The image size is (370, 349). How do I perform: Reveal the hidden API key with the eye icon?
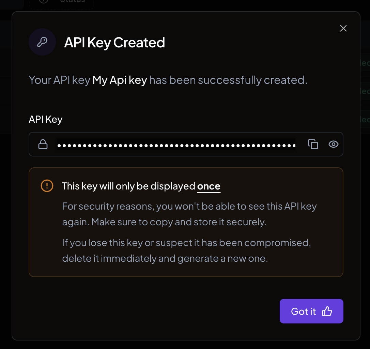(333, 144)
